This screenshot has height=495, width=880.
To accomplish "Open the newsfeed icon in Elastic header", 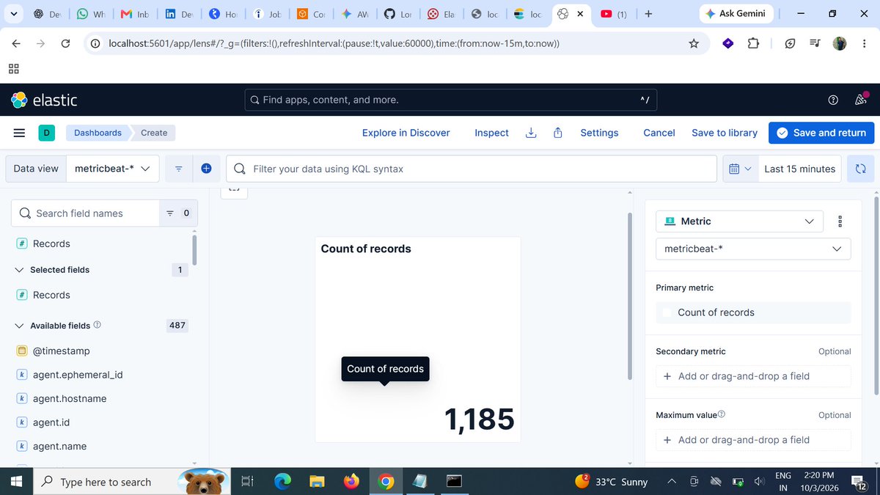I will coord(862,100).
